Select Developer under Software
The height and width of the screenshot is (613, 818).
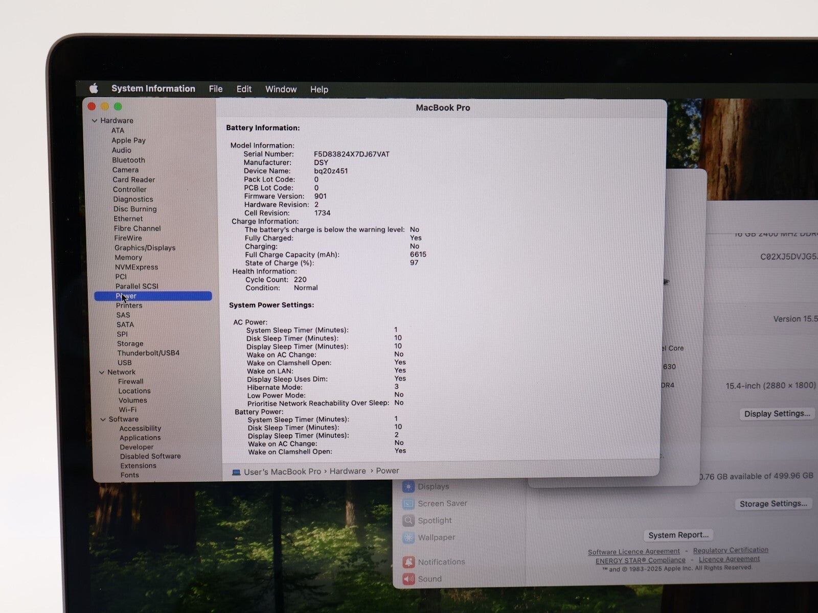tap(137, 447)
